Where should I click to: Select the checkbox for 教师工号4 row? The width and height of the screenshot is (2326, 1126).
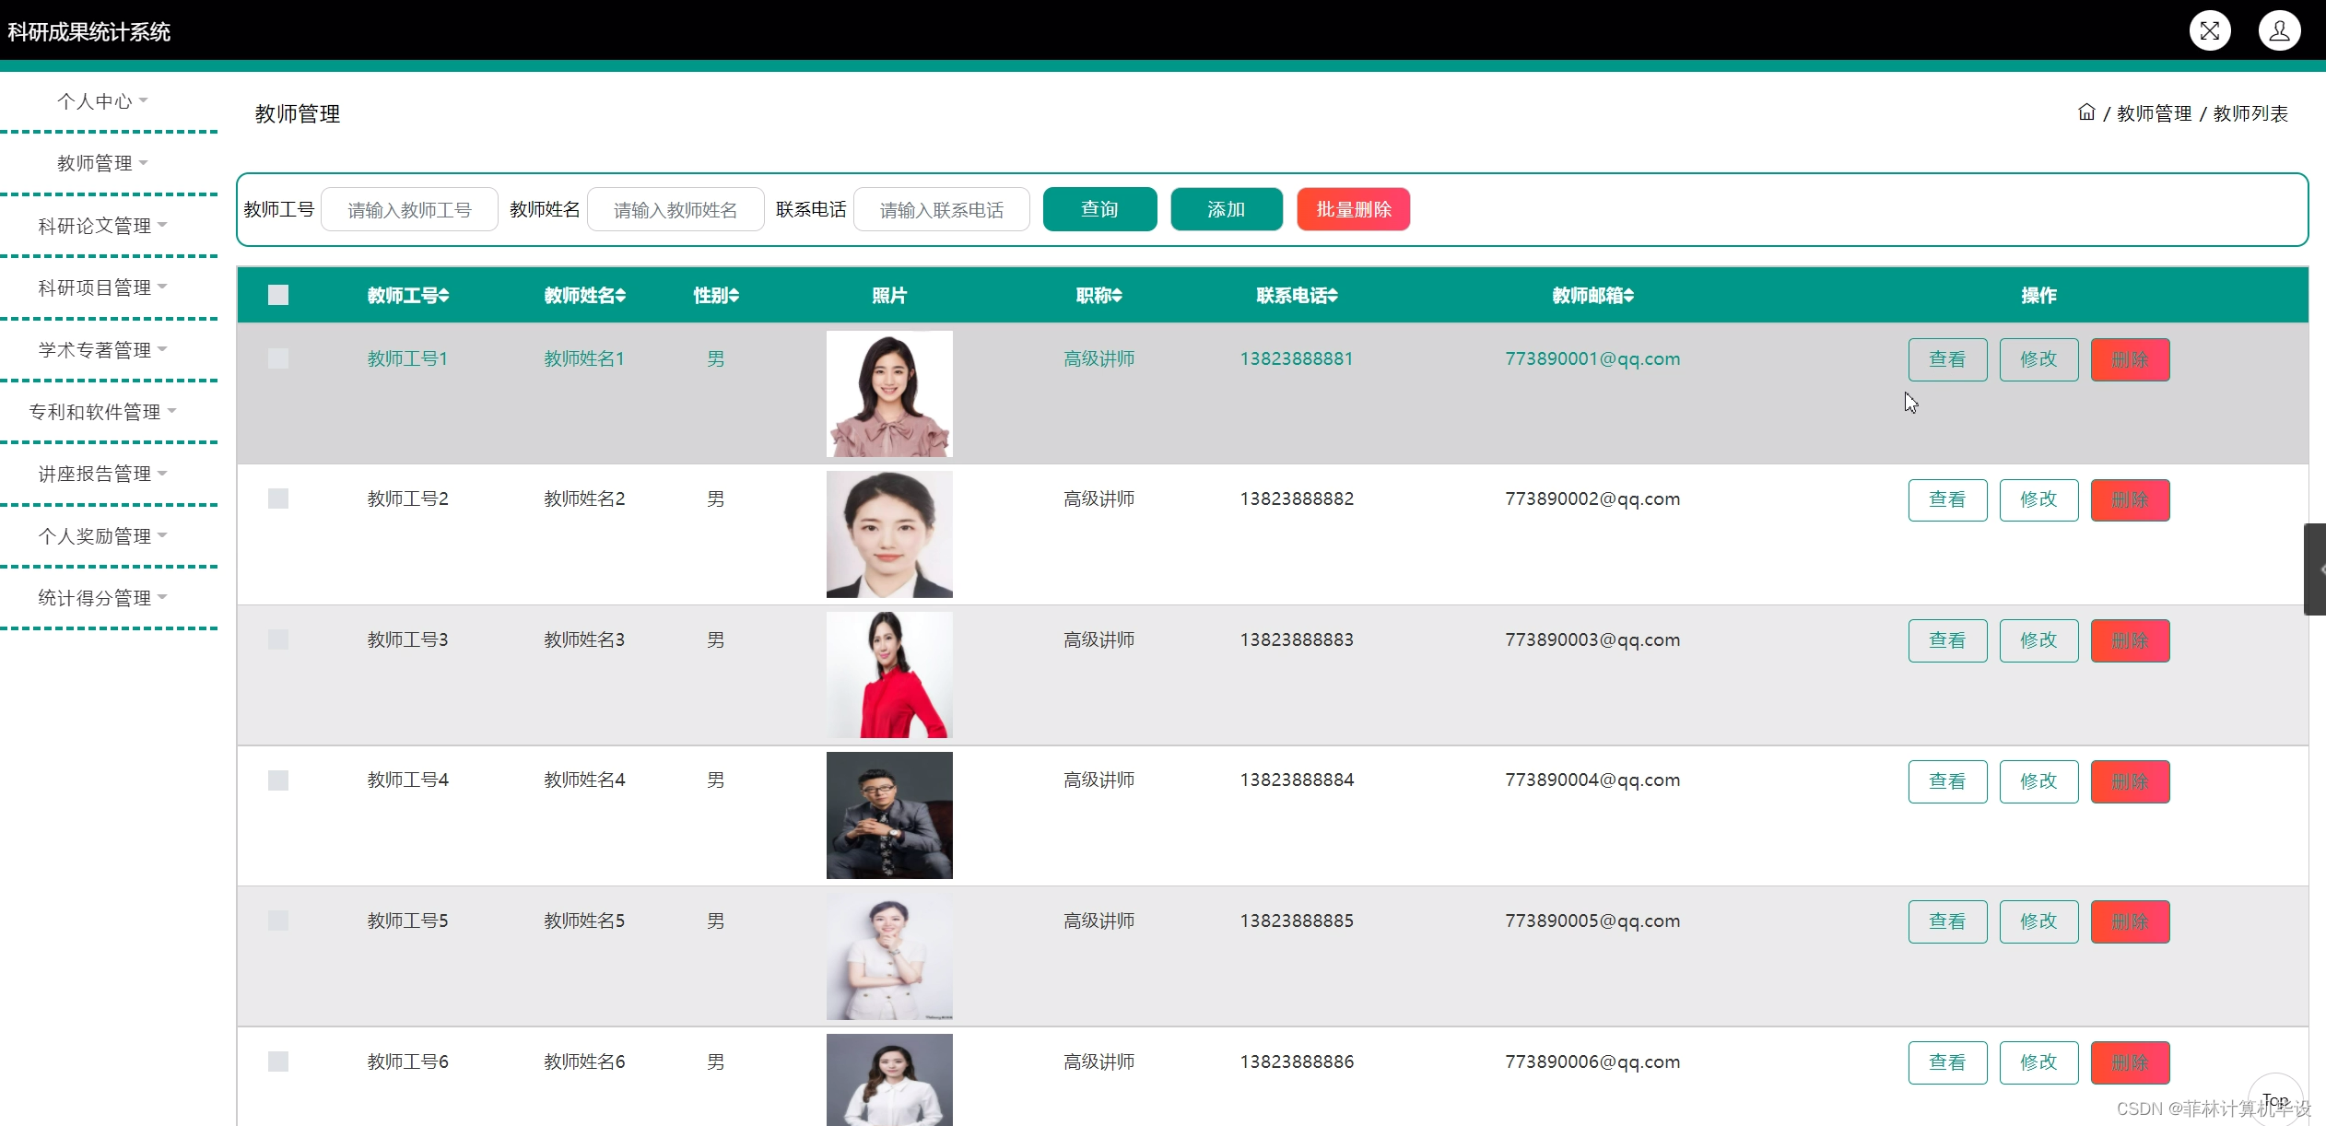[x=278, y=780]
